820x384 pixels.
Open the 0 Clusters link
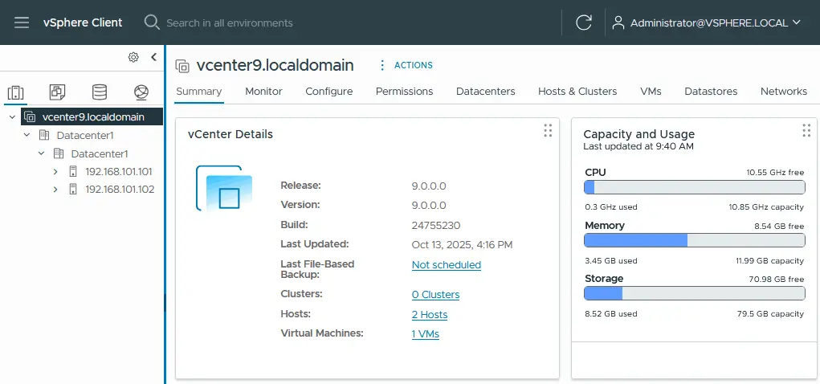tap(435, 295)
